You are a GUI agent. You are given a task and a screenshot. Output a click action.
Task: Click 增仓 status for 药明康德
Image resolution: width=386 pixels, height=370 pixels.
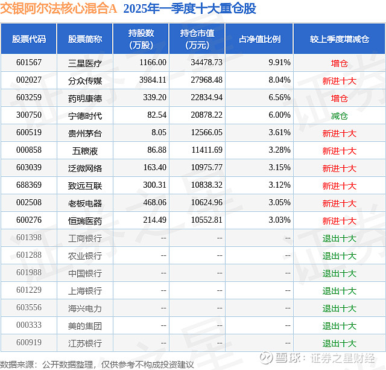pyautogui.click(x=340, y=98)
